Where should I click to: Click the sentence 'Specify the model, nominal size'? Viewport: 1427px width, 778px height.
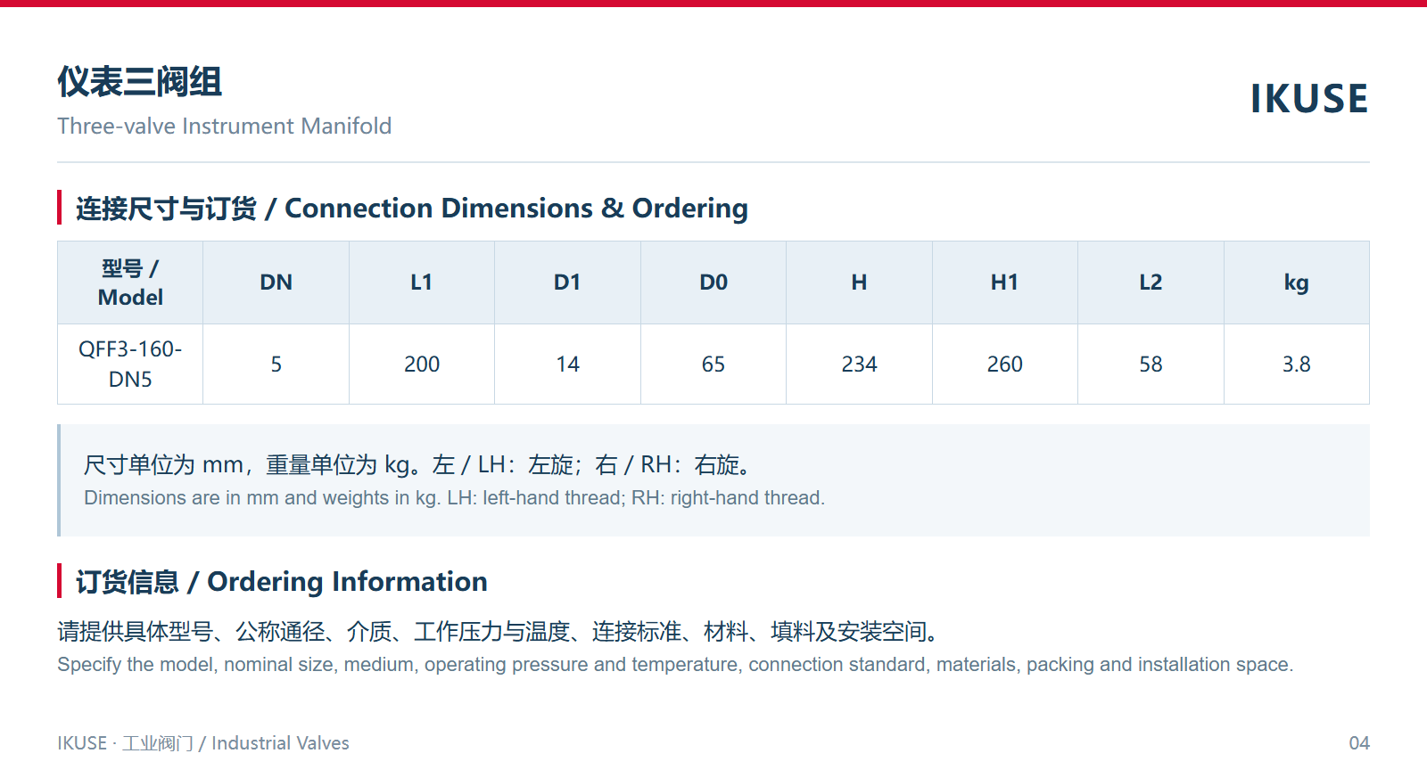[197, 665]
